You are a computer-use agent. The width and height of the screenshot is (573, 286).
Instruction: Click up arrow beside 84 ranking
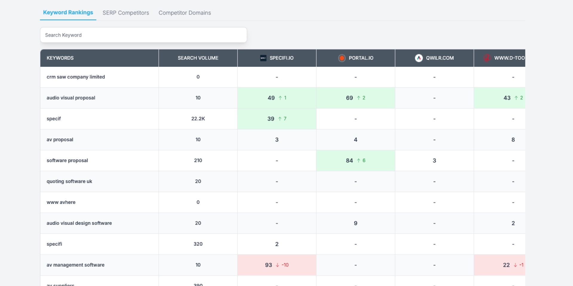[x=359, y=160]
